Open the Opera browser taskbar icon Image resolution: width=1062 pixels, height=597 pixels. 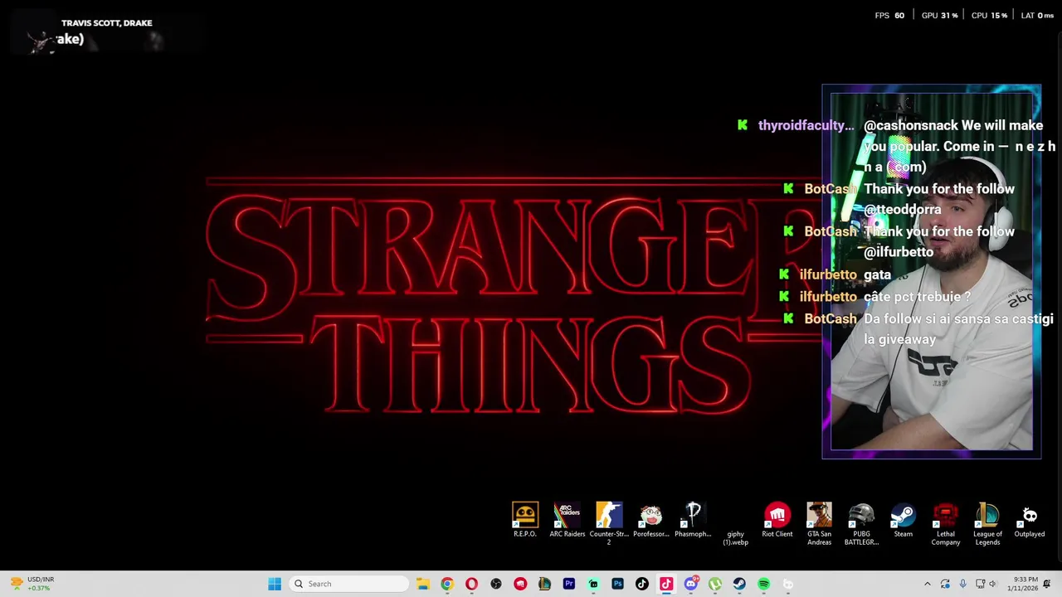(471, 584)
